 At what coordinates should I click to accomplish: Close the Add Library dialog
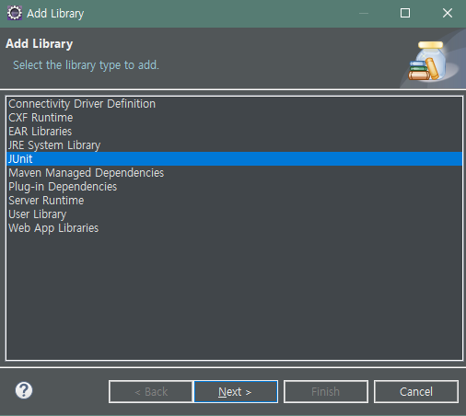(x=448, y=13)
